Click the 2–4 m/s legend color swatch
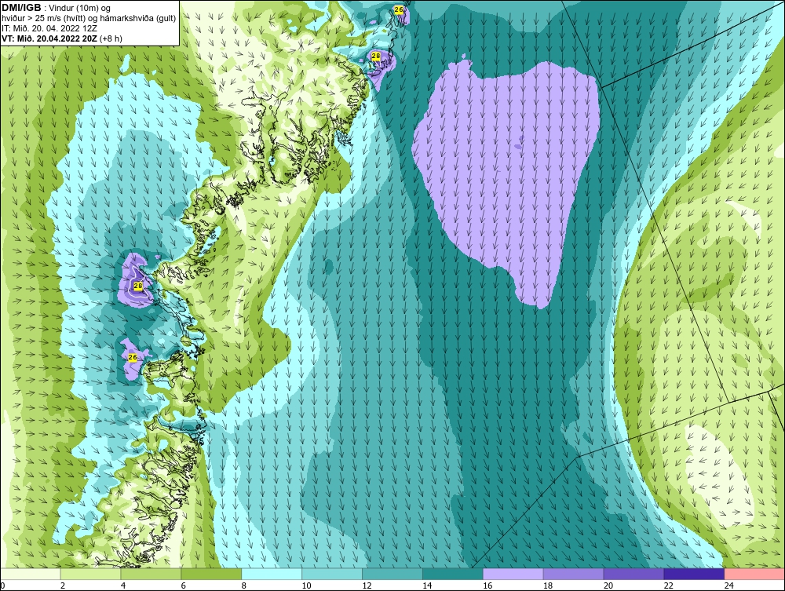 [x=90, y=574]
